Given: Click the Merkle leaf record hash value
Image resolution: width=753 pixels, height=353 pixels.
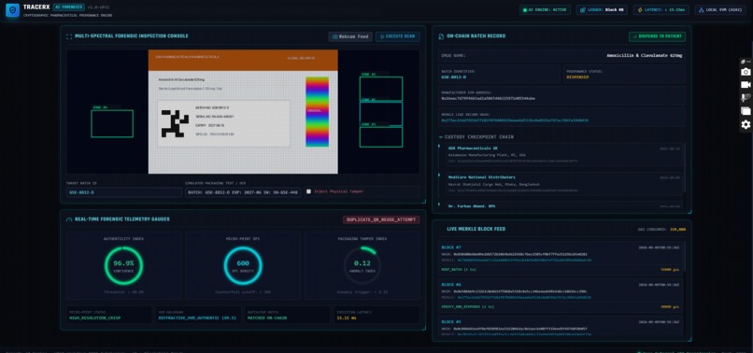Looking at the screenshot, I should pyautogui.click(x=515, y=120).
